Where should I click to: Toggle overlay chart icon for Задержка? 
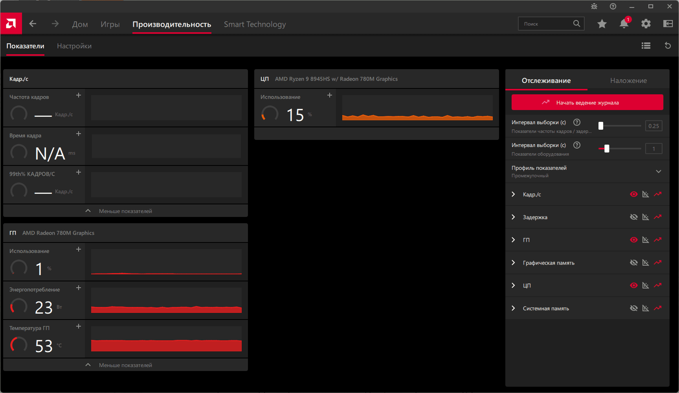(646, 217)
